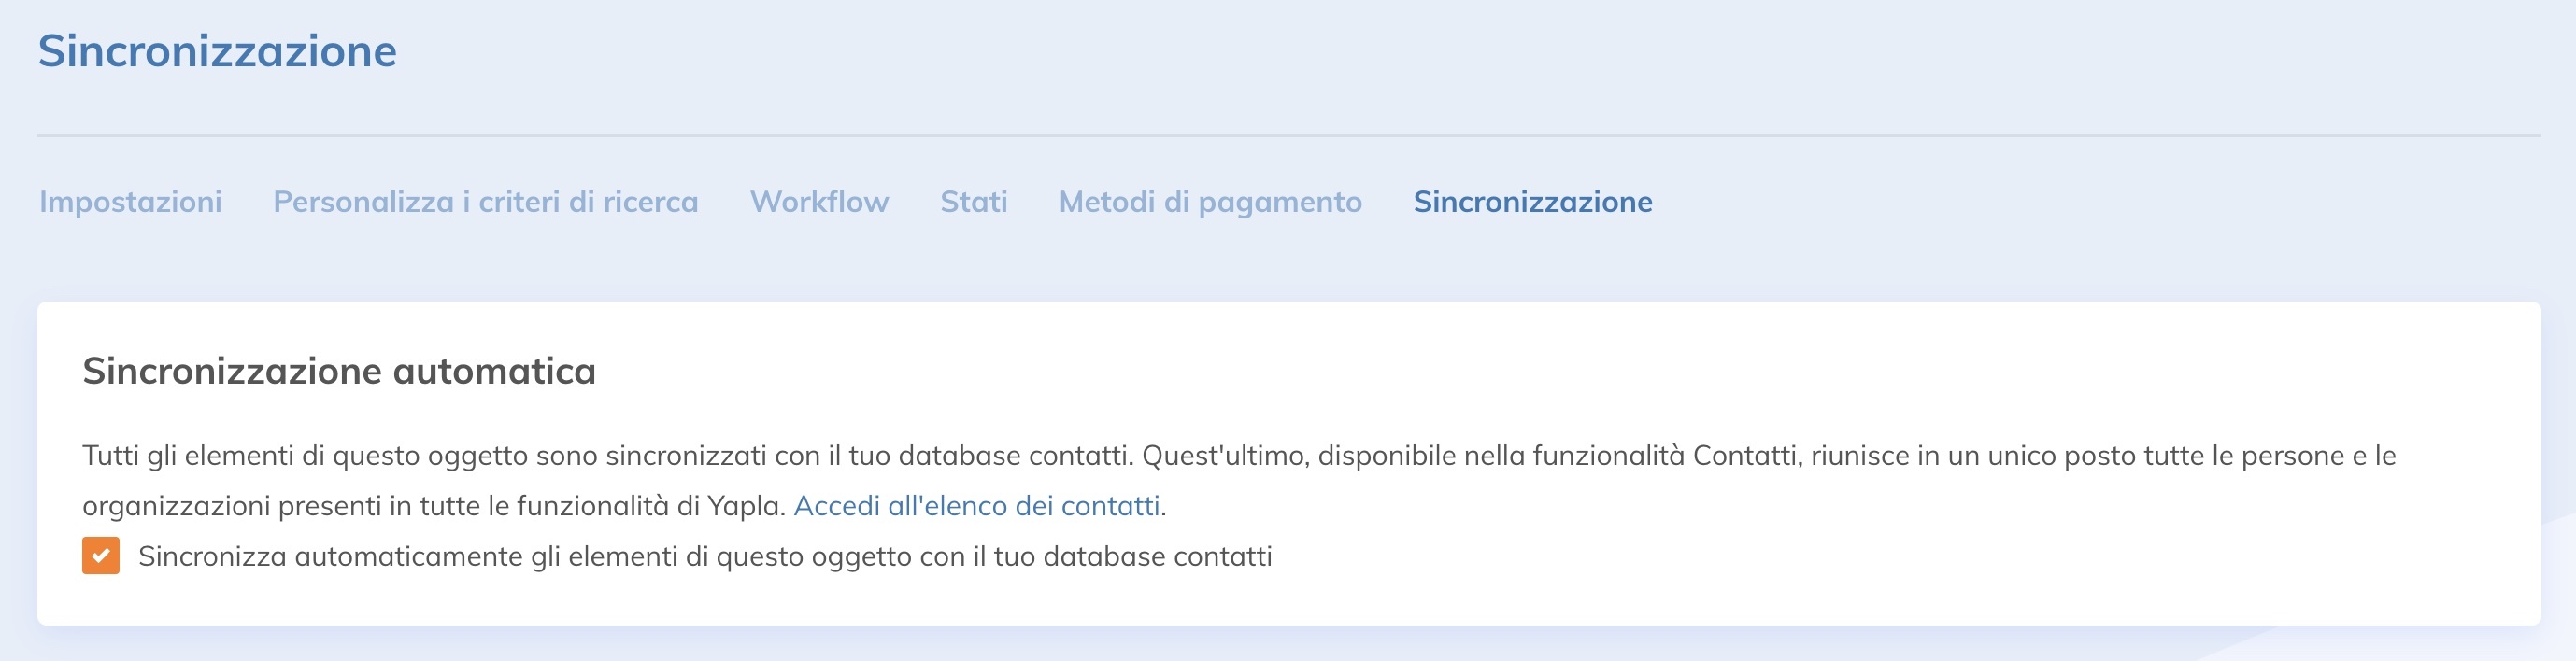Viewport: 2576px width, 661px height.
Task: Open the Accedi all'elenco dei contatti link
Action: 978,505
